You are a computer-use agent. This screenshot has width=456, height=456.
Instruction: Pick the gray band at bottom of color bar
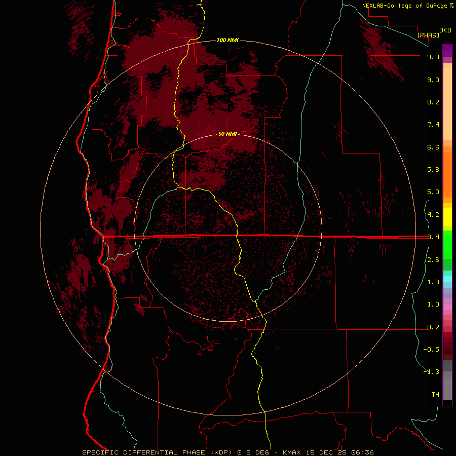[447, 388]
